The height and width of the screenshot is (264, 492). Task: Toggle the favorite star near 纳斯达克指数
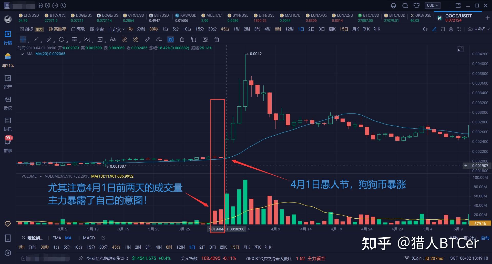tap(81, 258)
